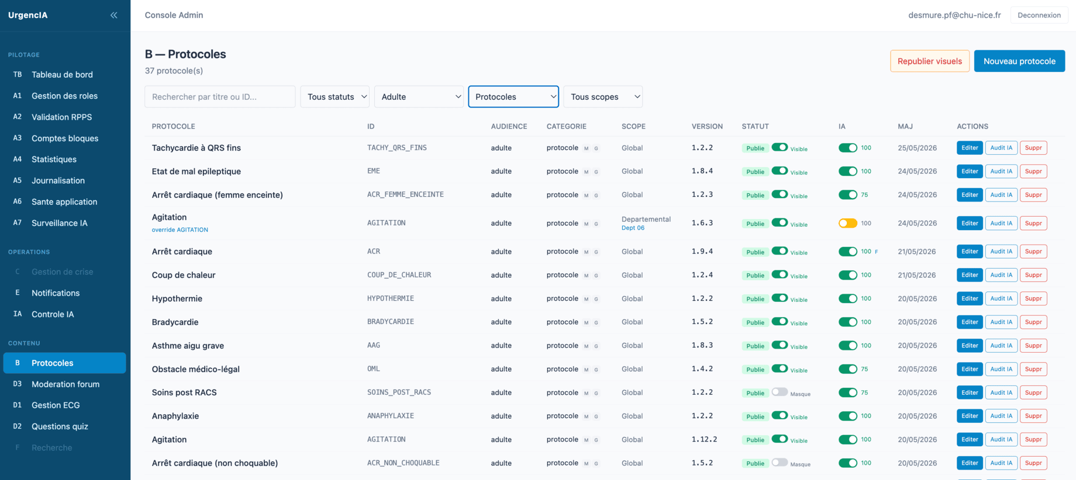Open Gestion ECG section

click(64, 405)
